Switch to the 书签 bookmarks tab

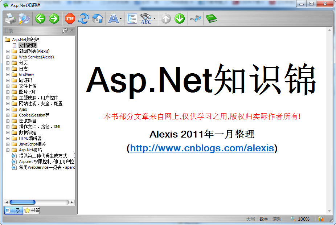(x=32, y=210)
